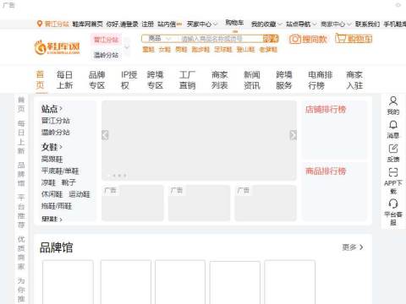Image resolution: width=406 pixels, height=304 pixels.
Task: Open 更多 in the 品牌馆 section
Action: tap(353, 247)
